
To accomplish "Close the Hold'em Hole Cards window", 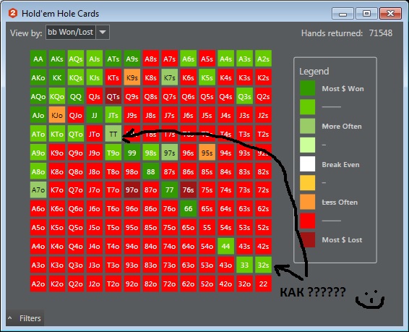I will 390,14.
